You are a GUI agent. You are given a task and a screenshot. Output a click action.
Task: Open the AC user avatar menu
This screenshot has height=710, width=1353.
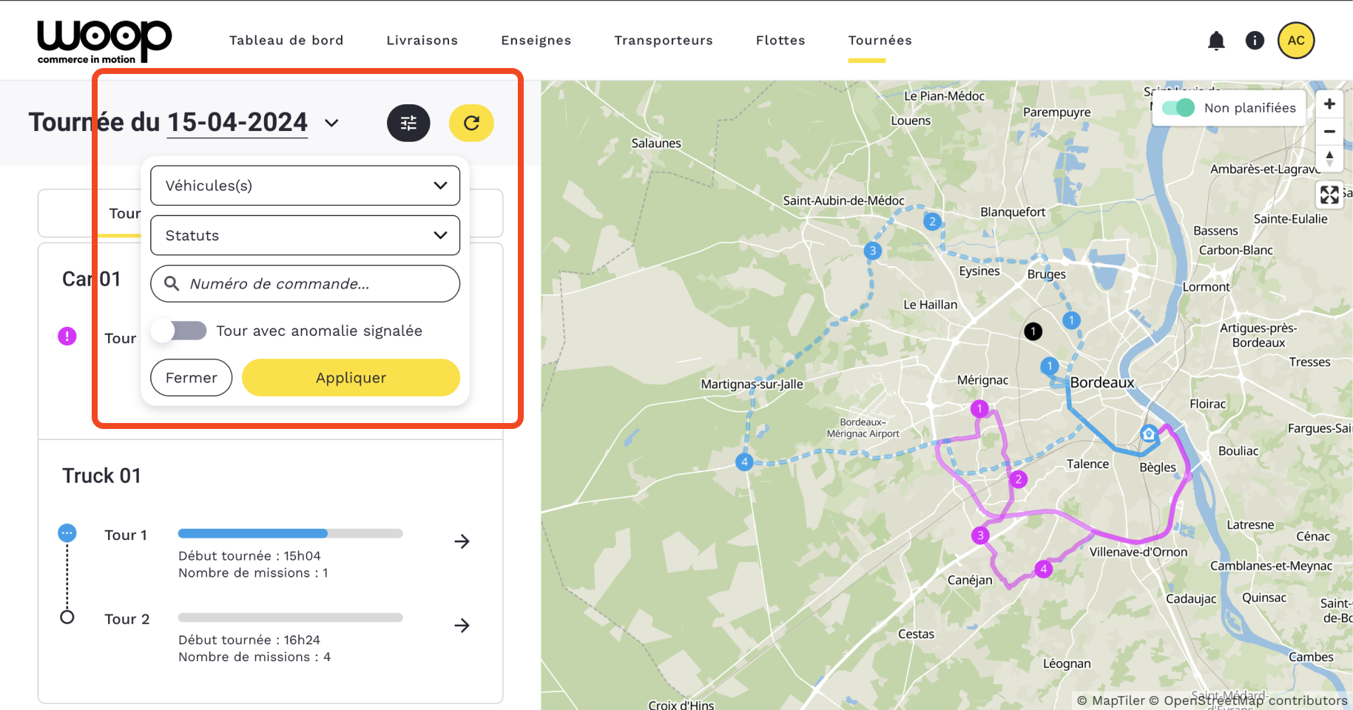click(x=1295, y=41)
